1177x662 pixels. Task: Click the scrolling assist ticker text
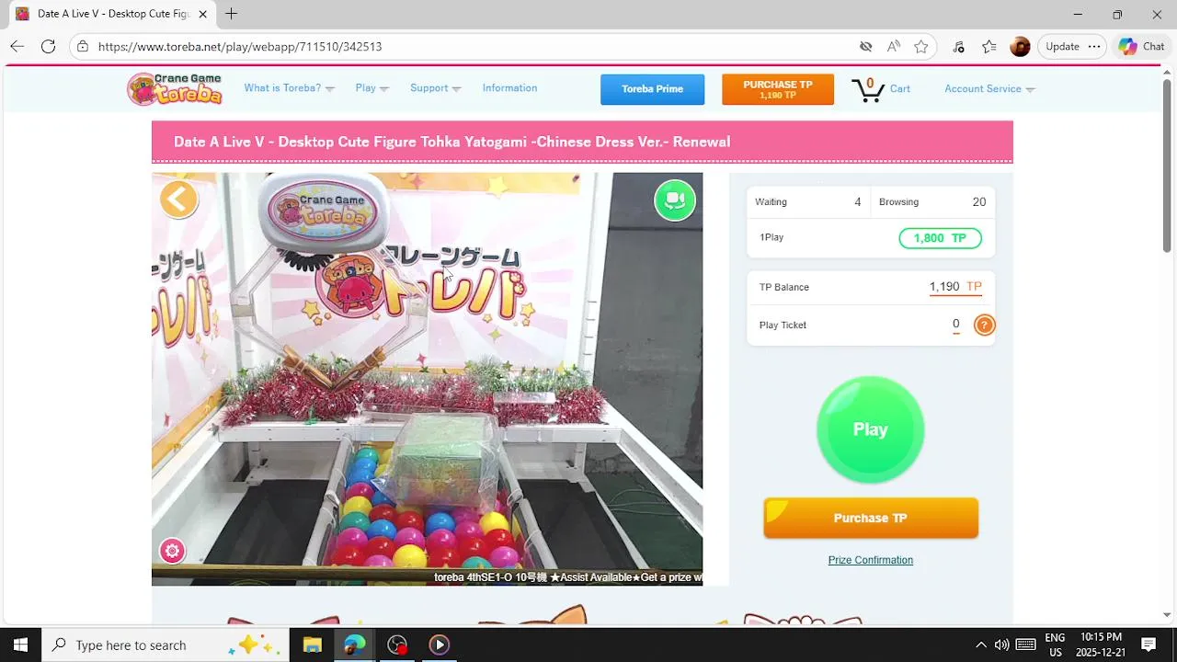(x=567, y=577)
